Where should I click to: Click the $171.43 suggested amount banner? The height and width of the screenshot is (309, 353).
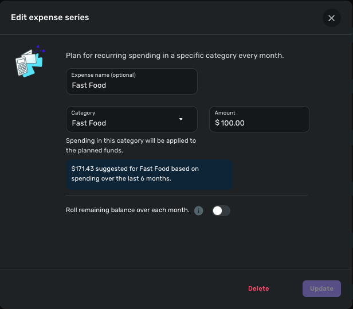(148, 174)
